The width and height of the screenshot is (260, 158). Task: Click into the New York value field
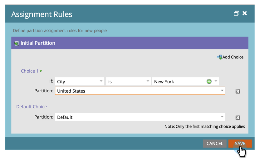[178, 81]
